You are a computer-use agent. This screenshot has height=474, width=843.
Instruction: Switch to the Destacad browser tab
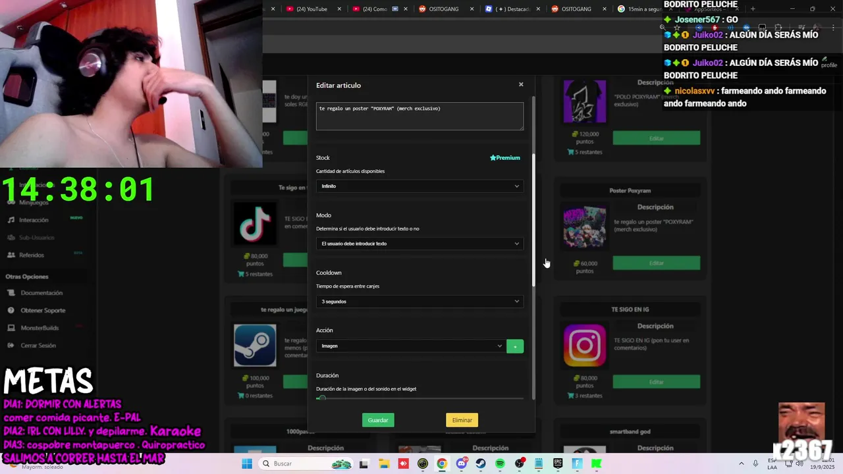pyautogui.click(x=512, y=9)
